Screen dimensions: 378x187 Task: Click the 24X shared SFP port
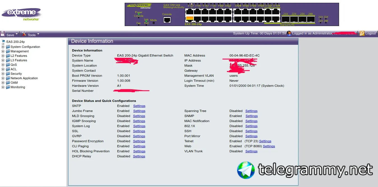(x=311, y=19)
